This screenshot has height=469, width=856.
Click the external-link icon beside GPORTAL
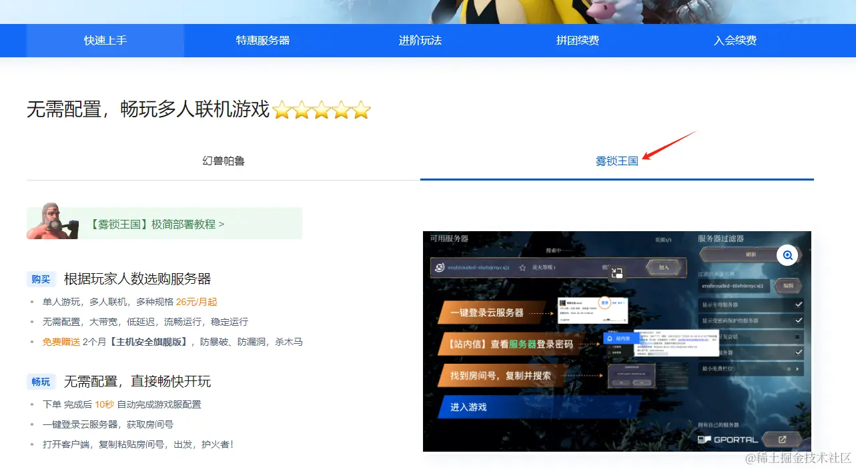782,440
